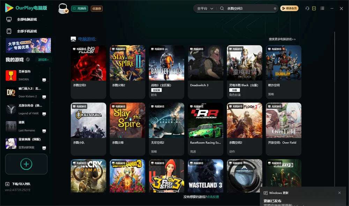This screenshot has width=349, height=206.
Task: Open the 大学生专属优惠 banner
Action: click(29, 46)
